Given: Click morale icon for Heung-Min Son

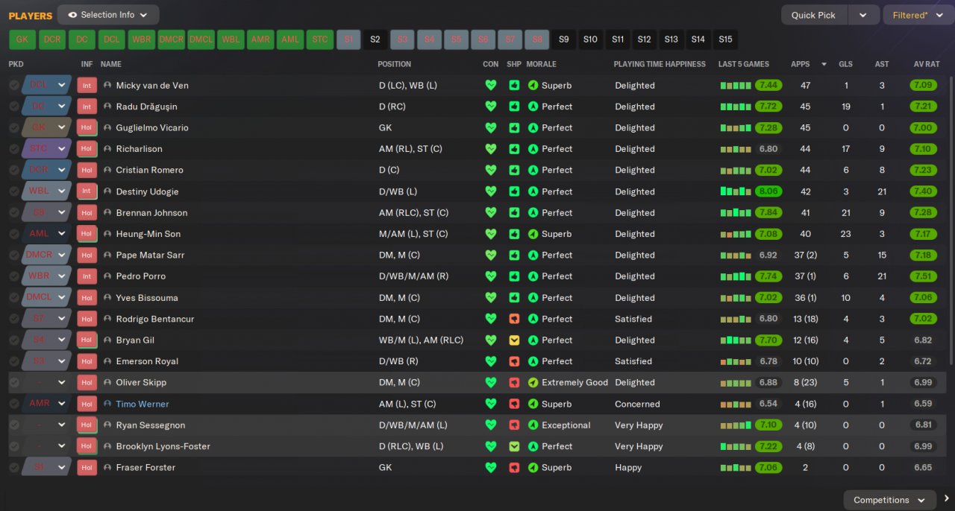Looking at the screenshot, I should [533, 234].
